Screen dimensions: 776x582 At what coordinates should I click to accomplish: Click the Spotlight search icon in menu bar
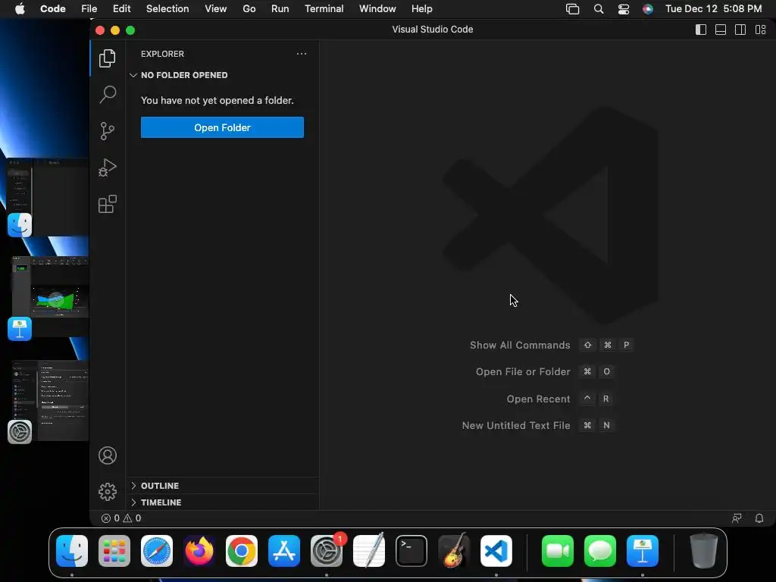599,9
